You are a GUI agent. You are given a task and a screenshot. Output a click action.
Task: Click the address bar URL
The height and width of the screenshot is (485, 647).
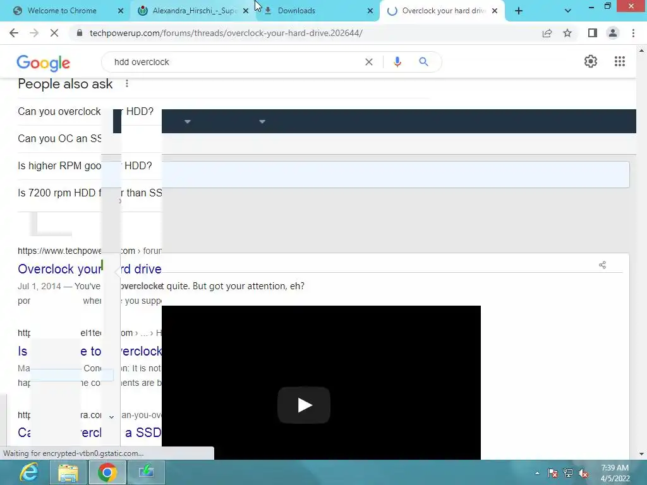226,33
